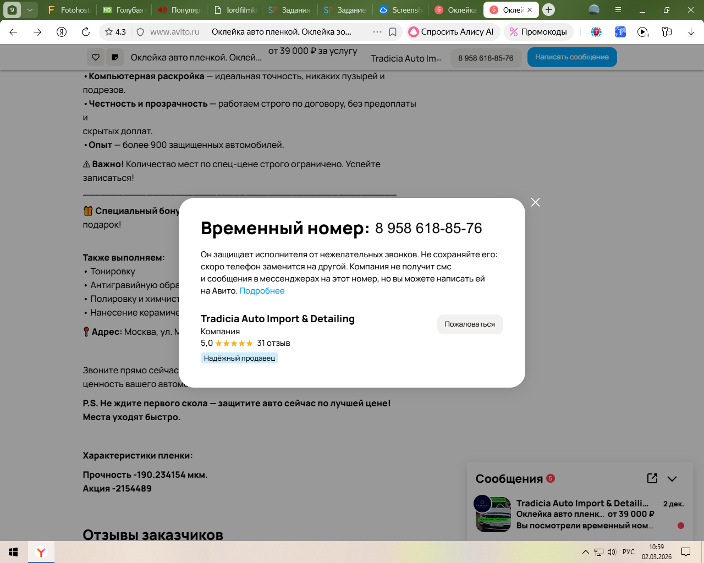Go back with the browser back arrow
The height and width of the screenshot is (563, 704).
click(13, 32)
